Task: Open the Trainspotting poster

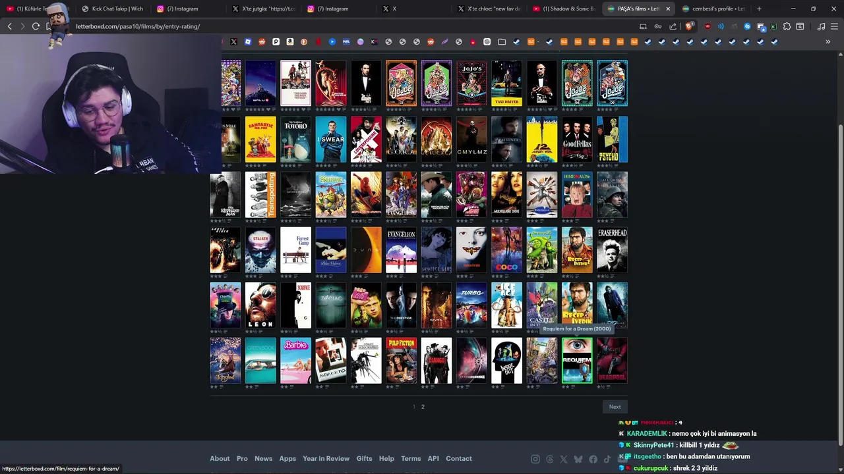Action: click(x=260, y=195)
